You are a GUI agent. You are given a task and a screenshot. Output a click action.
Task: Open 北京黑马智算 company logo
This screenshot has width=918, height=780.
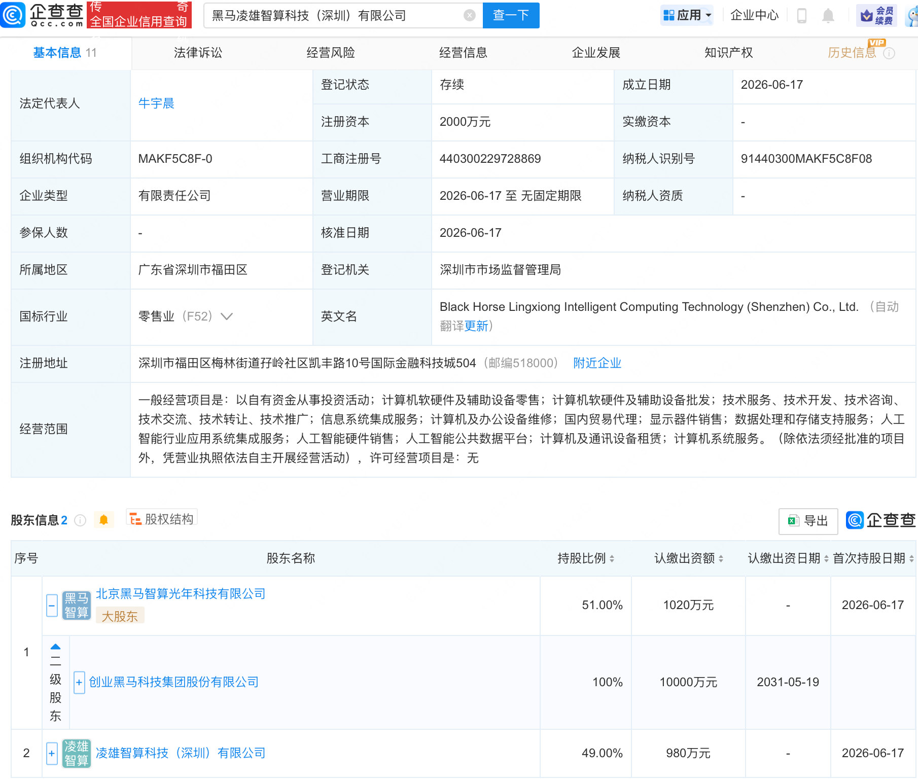coord(77,605)
